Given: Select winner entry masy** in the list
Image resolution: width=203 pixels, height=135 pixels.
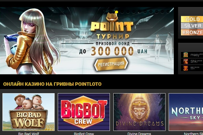Looking at the screenshot, I should (x=192, y=55).
